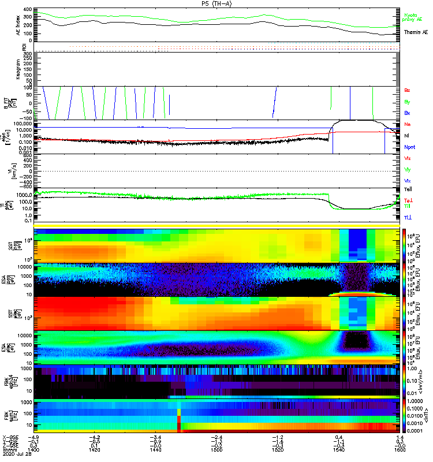Click the SST ion panel color bar

pos(404,245)
